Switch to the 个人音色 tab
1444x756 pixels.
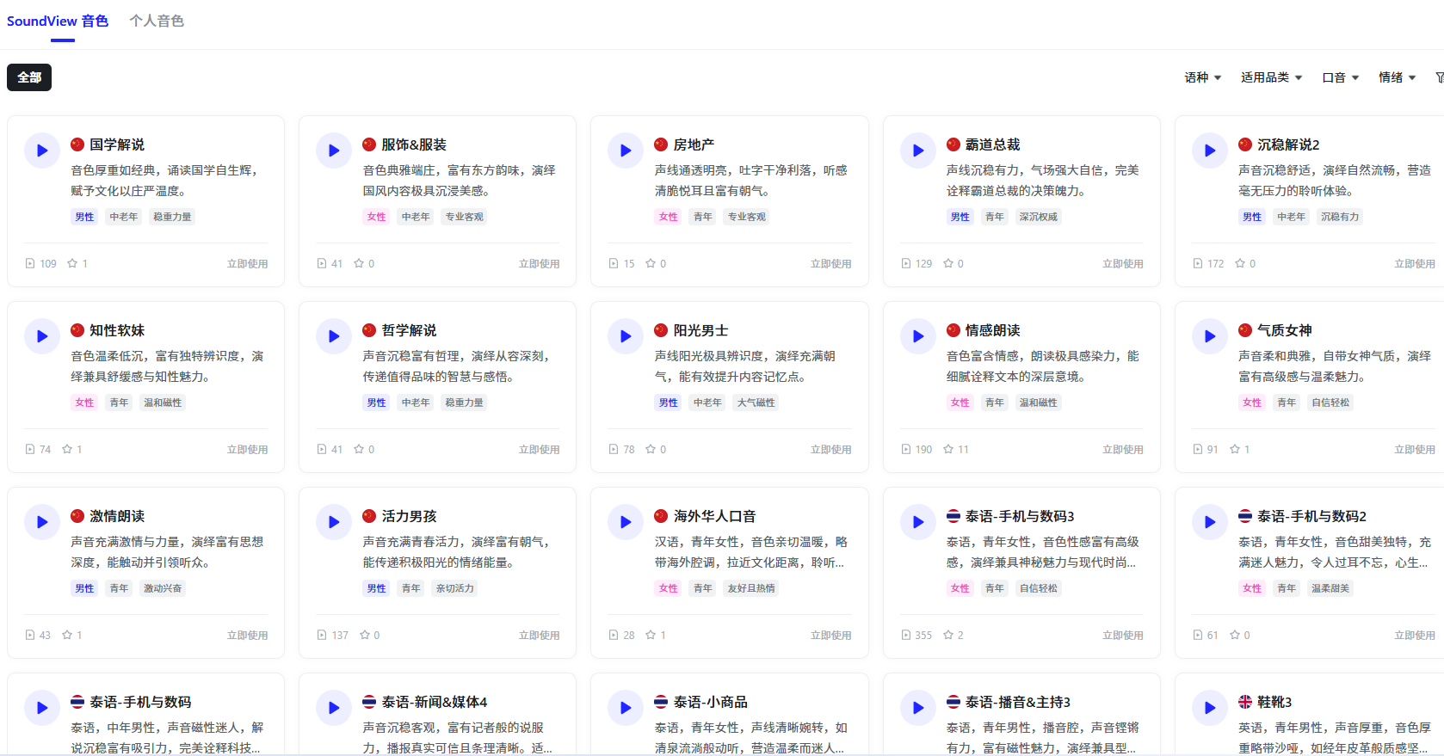pyautogui.click(x=157, y=21)
